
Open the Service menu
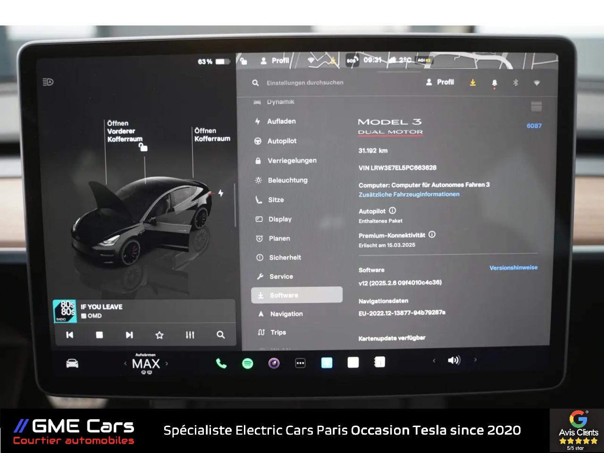click(275, 277)
